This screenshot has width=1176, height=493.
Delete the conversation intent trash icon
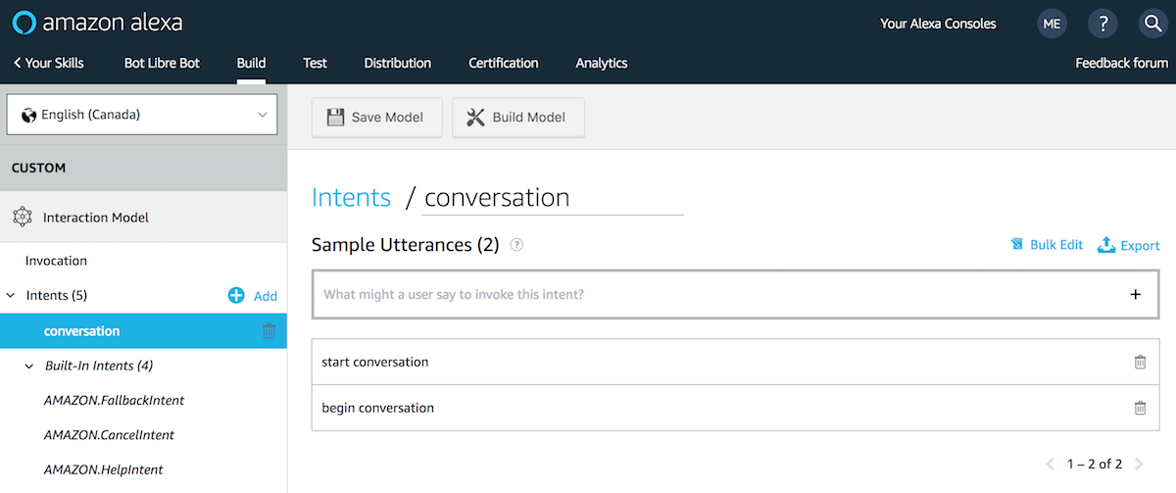click(x=269, y=331)
